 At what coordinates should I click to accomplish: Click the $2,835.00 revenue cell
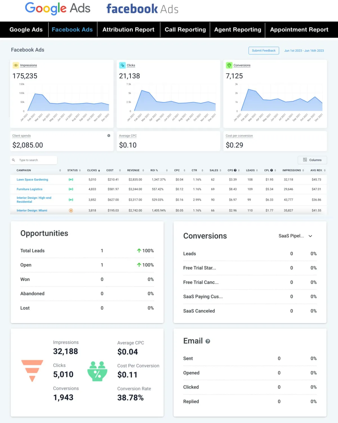135,180
